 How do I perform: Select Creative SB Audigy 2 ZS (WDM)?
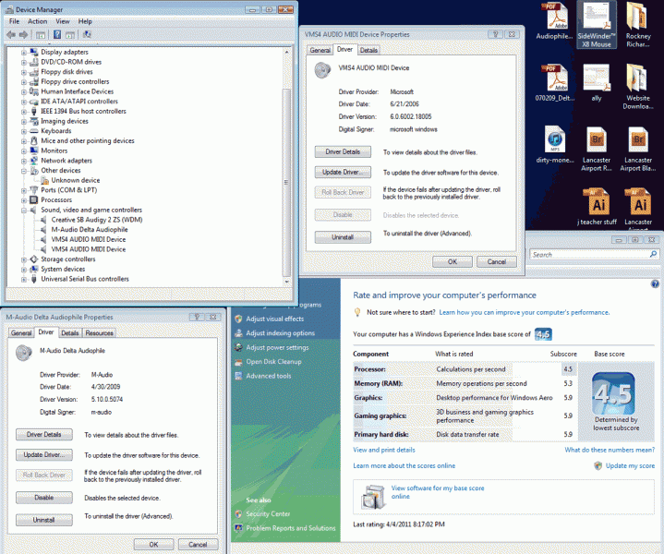click(x=97, y=220)
